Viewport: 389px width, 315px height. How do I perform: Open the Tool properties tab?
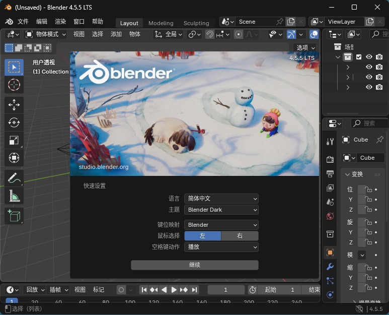[x=330, y=142]
